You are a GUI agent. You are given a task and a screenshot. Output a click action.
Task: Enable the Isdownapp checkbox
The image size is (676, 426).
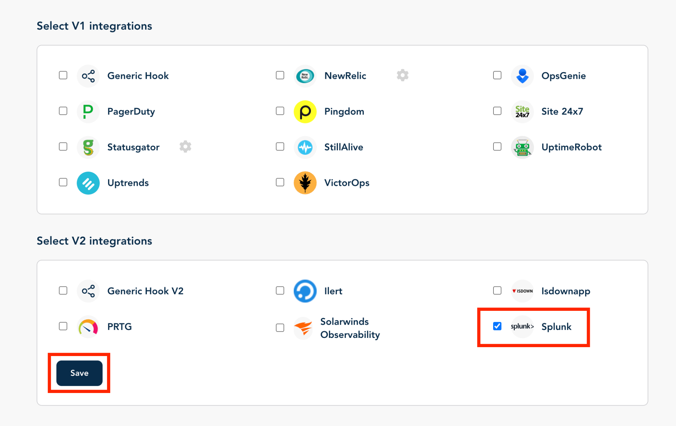pyautogui.click(x=497, y=290)
